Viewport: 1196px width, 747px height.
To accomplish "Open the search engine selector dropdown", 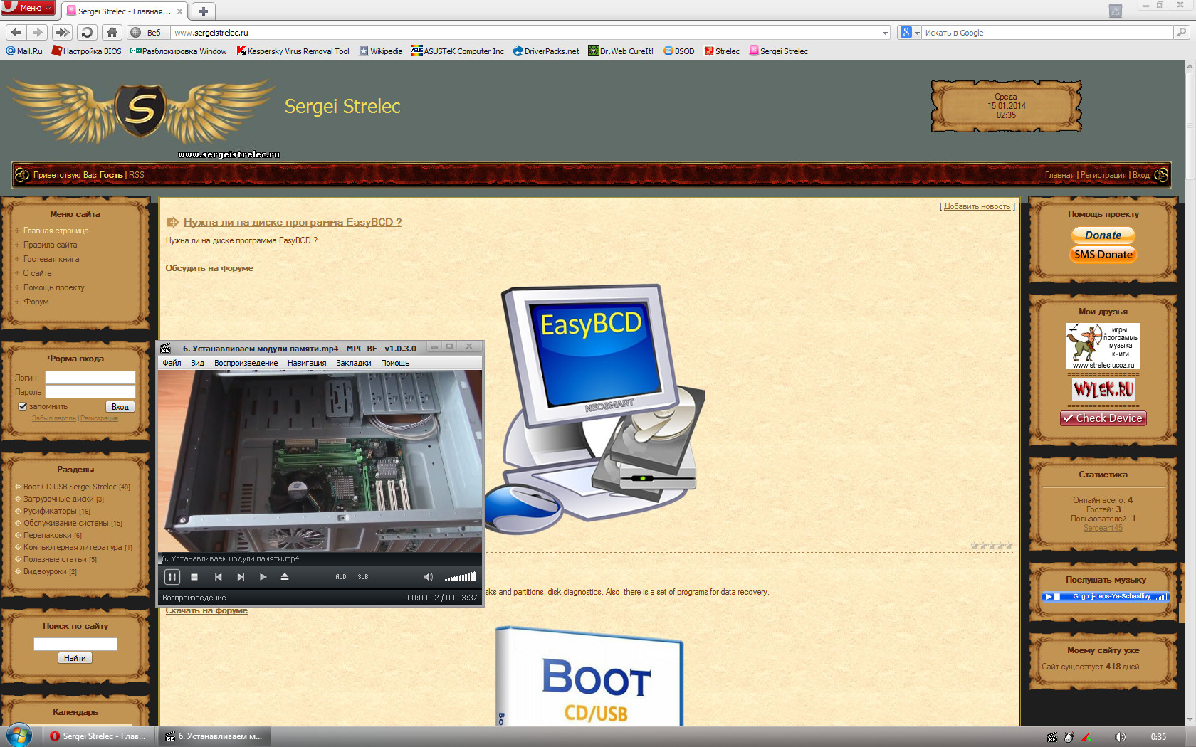I will 910,33.
